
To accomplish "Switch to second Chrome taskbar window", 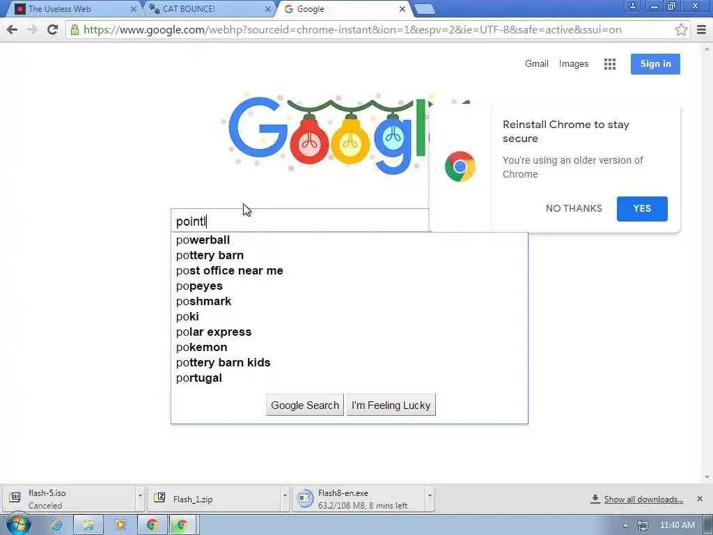I will point(182,525).
